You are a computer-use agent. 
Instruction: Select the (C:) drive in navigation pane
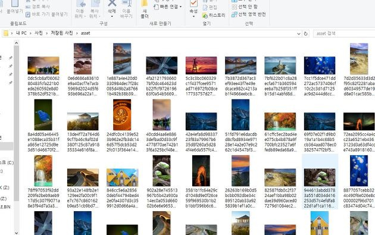7,162
